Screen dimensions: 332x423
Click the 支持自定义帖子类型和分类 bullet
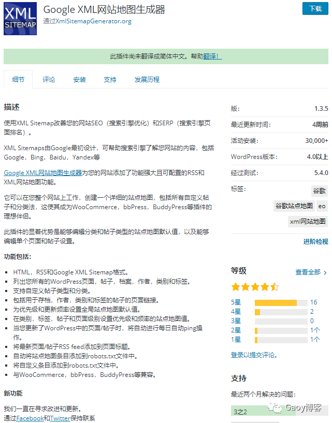point(52,291)
